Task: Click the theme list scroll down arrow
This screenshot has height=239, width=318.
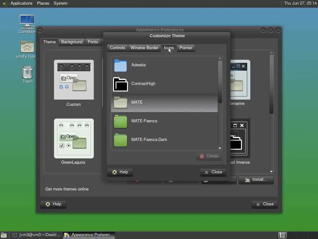Action: click(x=271, y=172)
